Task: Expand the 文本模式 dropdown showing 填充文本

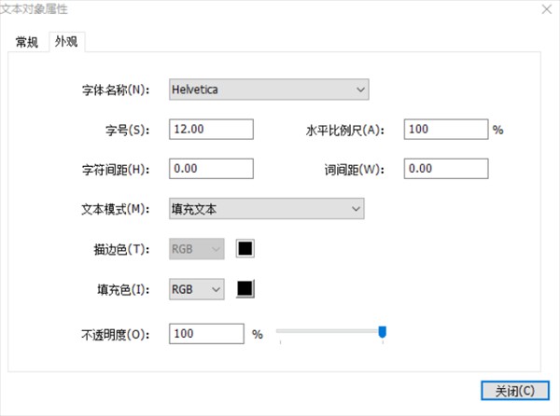Action: pyautogui.click(x=266, y=209)
